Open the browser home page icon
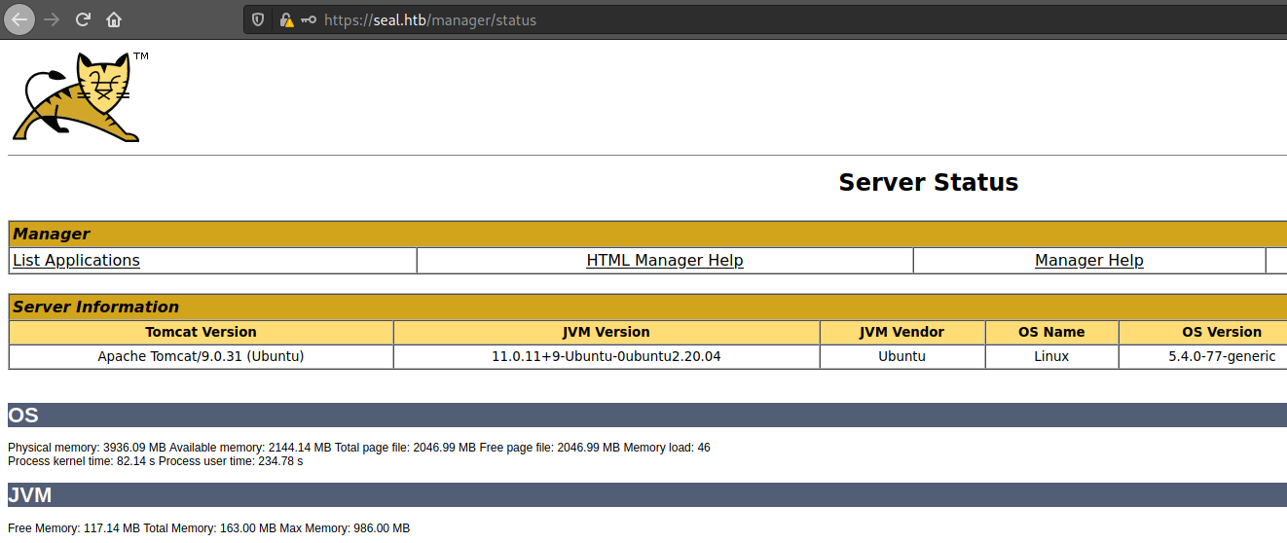This screenshot has height=543, width=1287. [114, 19]
